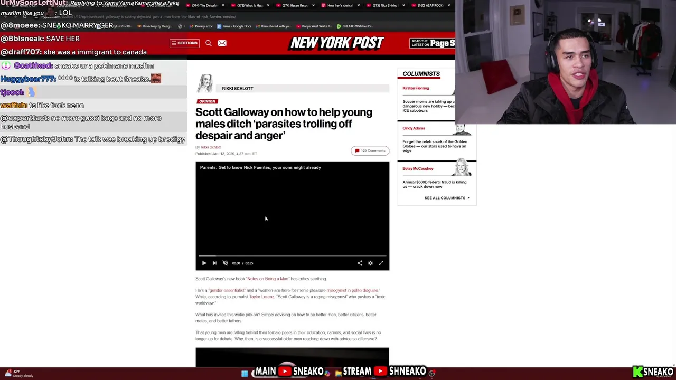Screen dimensions: 676x380
Task: Open "Notes on Being a Man" link
Action: [267, 279]
